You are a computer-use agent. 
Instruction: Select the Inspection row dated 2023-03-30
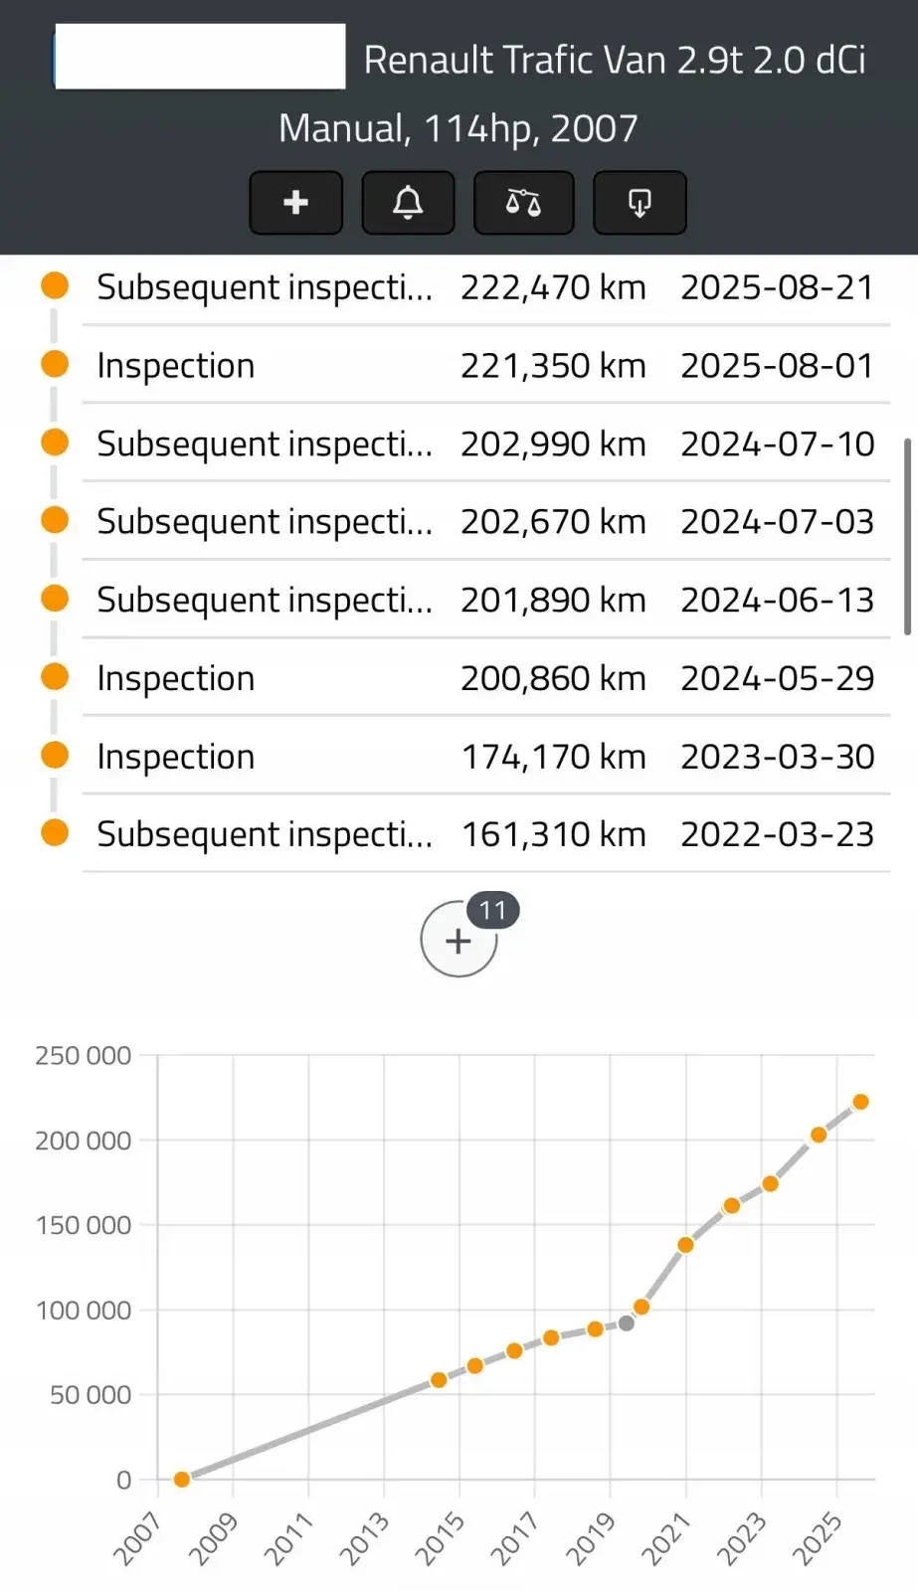(485, 757)
